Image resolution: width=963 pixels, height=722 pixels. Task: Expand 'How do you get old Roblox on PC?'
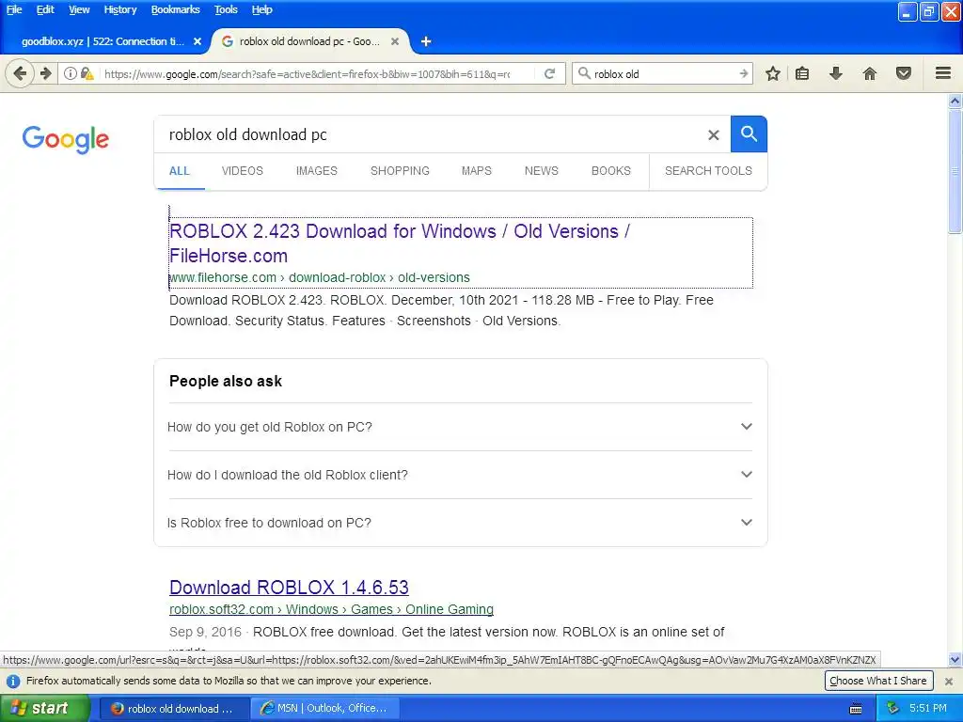460,427
